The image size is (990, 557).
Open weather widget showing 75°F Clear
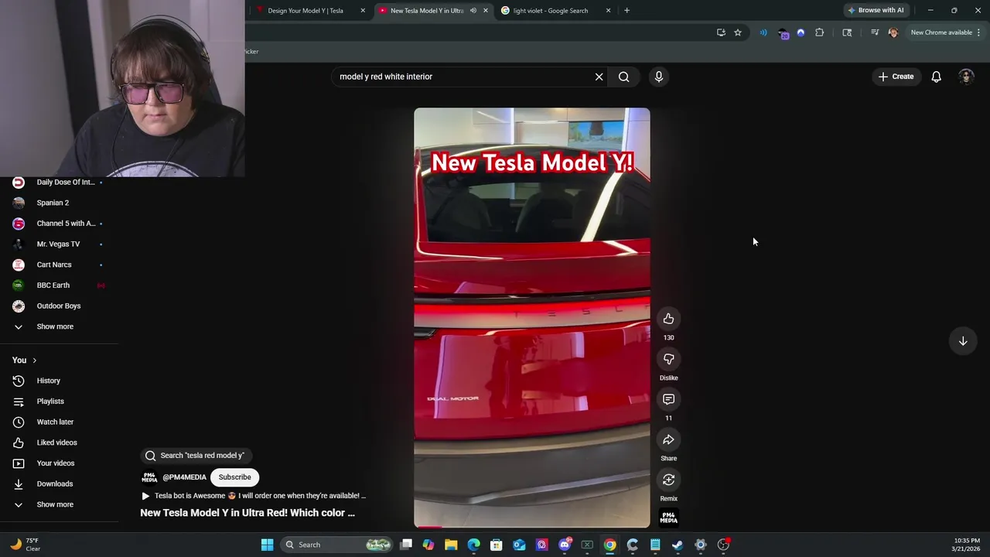click(x=25, y=545)
